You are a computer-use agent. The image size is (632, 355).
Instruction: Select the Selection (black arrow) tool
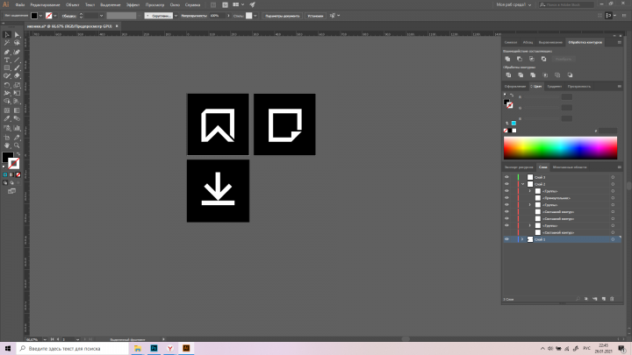[7, 34]
